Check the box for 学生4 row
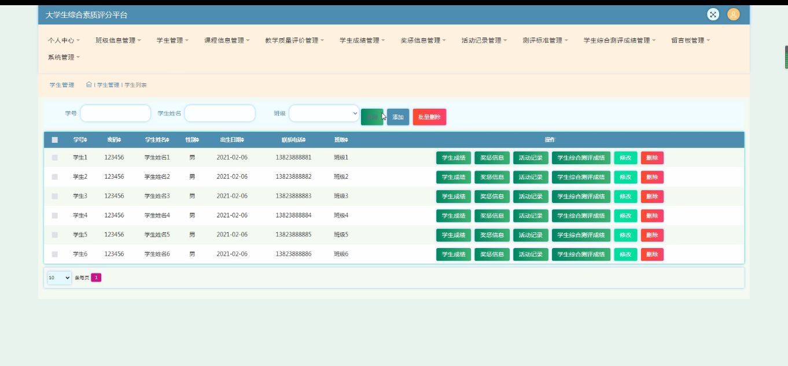This screenshot has height=366, width=788. point(55,216)
